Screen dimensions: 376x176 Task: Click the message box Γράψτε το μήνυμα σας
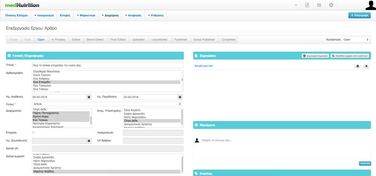(282, 147)
